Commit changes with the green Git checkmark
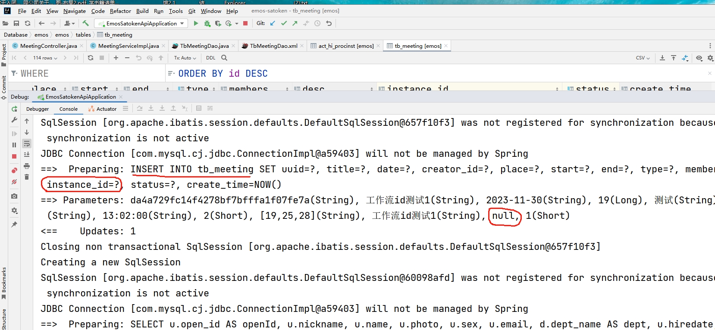Viewport: 715px width, 330px height. [x=284, y=23]
